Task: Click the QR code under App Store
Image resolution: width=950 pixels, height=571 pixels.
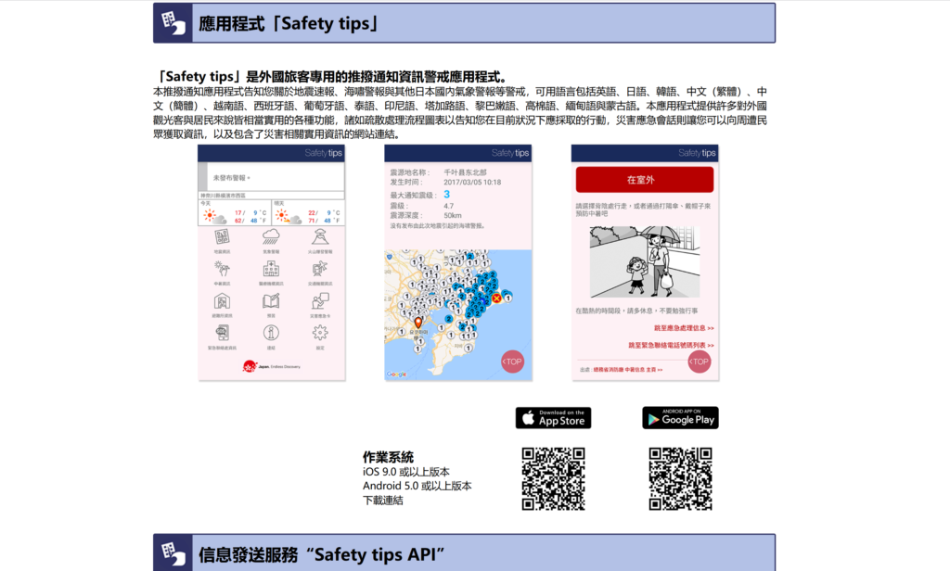Action: (553, 478)
